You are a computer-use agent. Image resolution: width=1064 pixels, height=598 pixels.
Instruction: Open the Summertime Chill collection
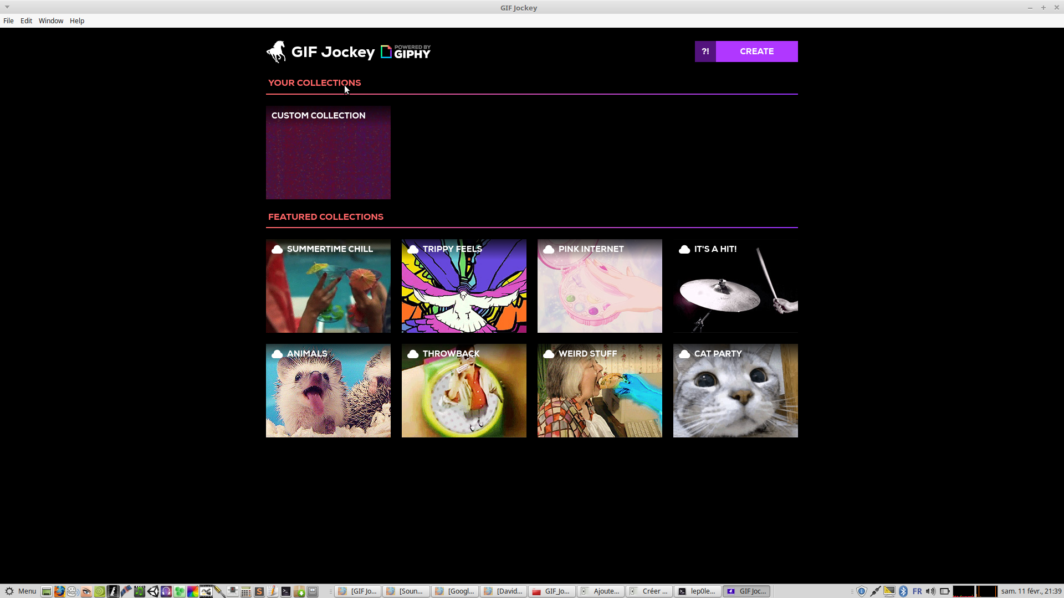click(328, 286)
